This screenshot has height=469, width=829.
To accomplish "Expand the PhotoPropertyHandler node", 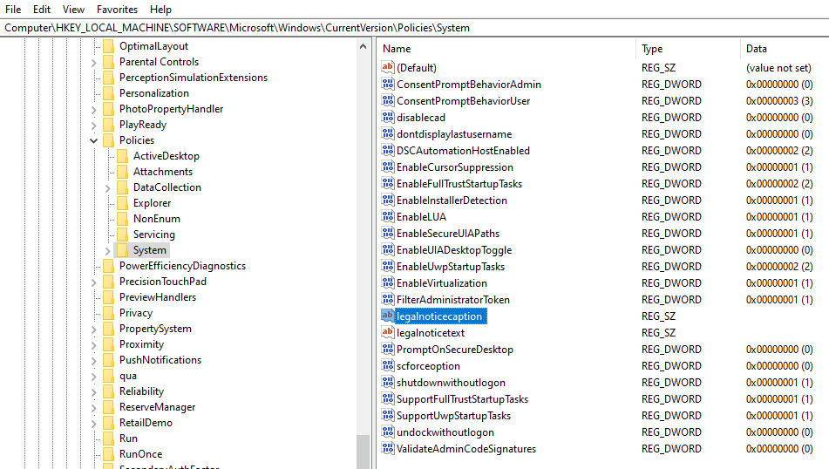I will [93, 110].
